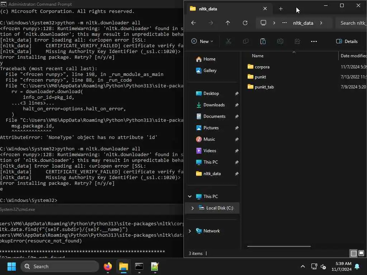Expand the chevron after nltk_data in the address bar
Viewport: 367px width, 275px height.
[x=321, y=23]
